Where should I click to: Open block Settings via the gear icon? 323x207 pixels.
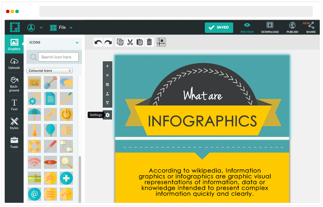[108, 115]
